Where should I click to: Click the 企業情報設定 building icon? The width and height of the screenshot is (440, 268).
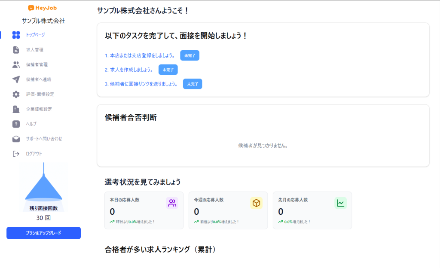[16, 109]
